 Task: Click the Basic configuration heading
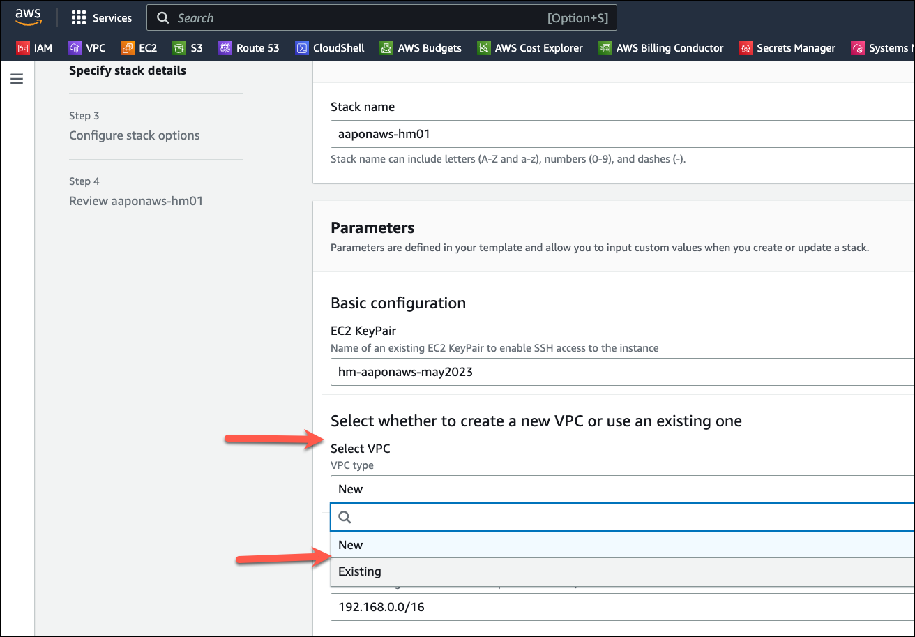(398, 303)
